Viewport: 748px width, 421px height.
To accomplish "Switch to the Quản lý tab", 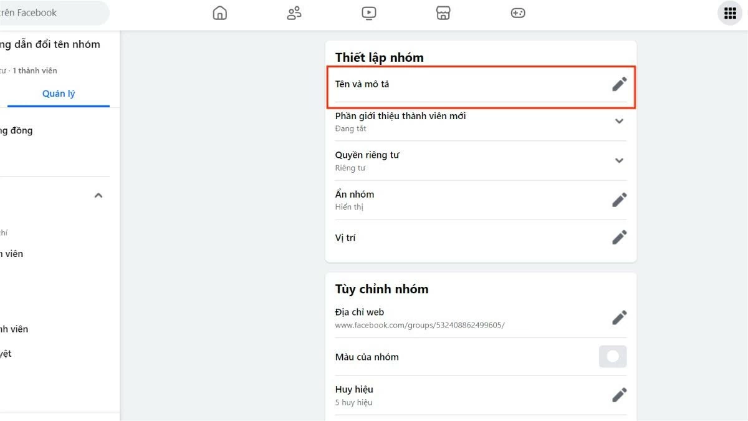I will pyautogui.click(x=58, y=93).
